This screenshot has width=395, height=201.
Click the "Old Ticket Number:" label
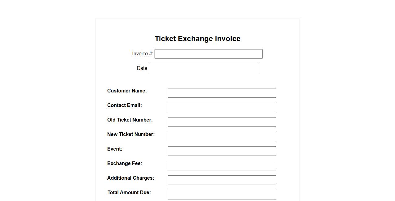click(130, 120)
